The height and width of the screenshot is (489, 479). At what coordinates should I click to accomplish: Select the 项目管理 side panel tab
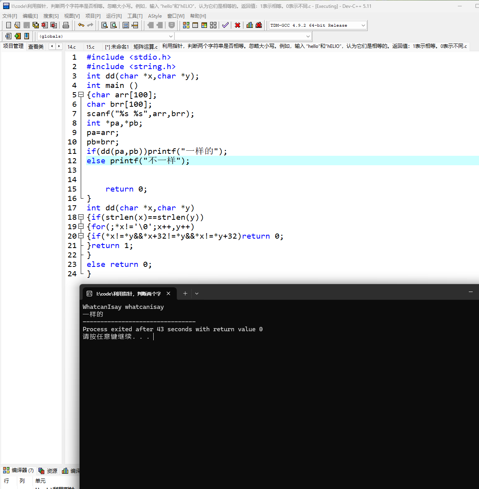click(x=13, y=46)
